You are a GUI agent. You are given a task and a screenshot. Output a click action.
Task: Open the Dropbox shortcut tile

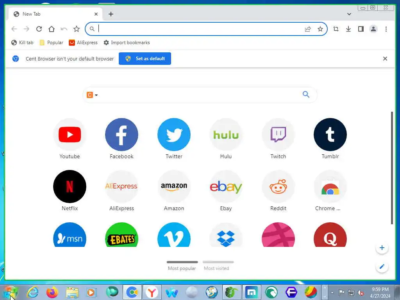click(x=226, y=235)
